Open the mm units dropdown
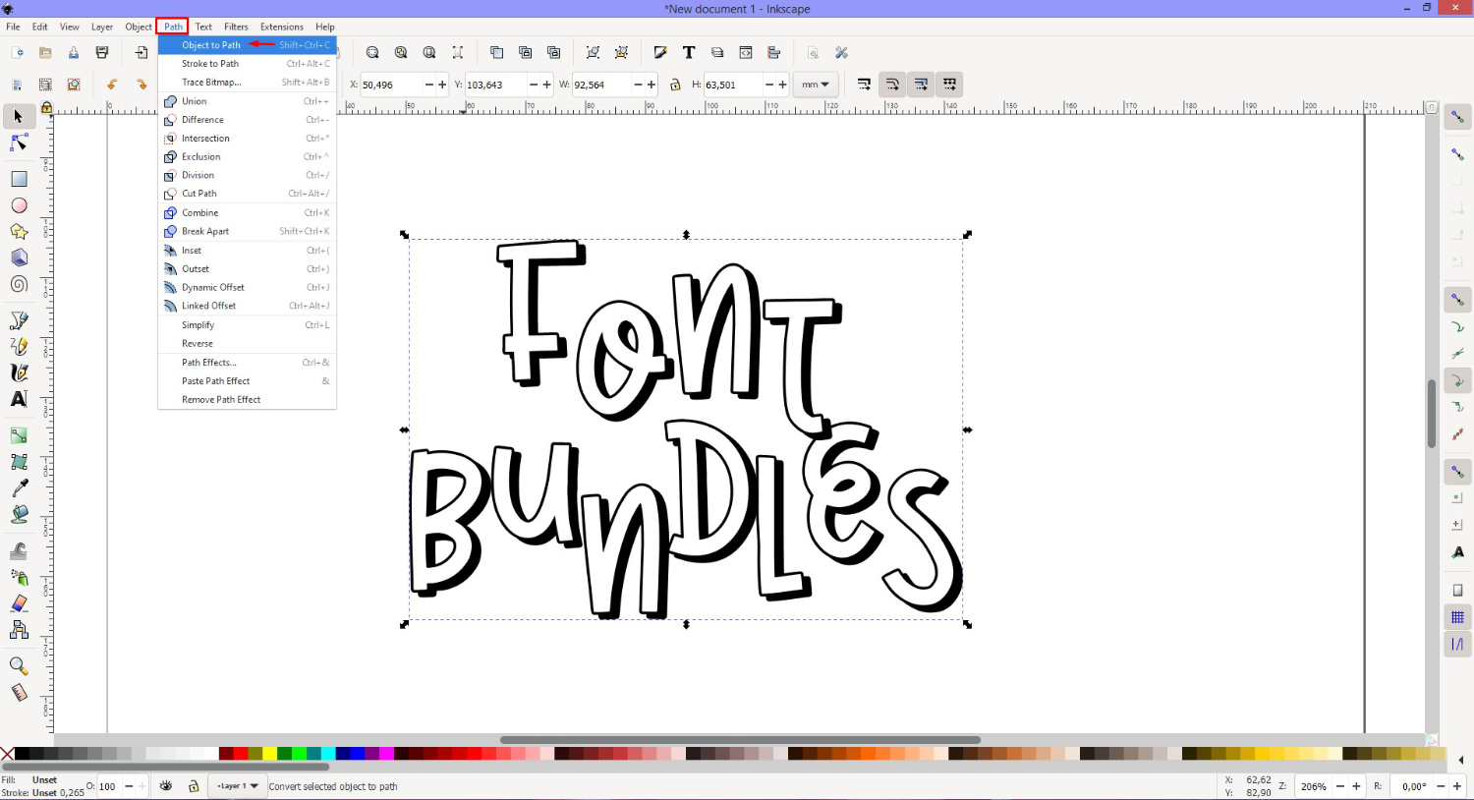 tap(816, 85)
